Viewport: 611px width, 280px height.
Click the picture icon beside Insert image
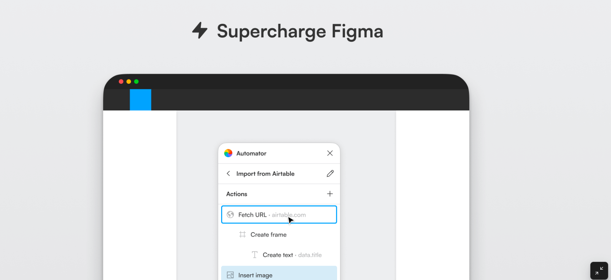pos(230,275)
